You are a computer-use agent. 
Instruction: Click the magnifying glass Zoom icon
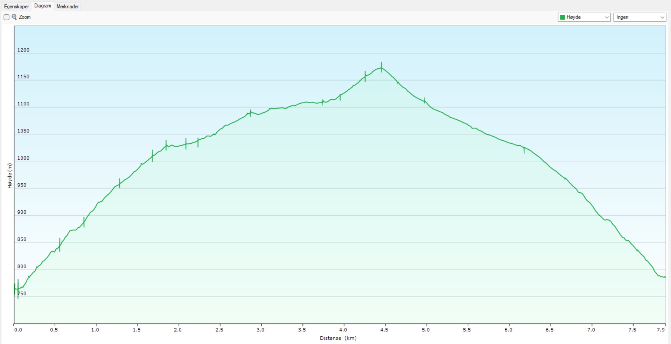click(x=14, y=17)
